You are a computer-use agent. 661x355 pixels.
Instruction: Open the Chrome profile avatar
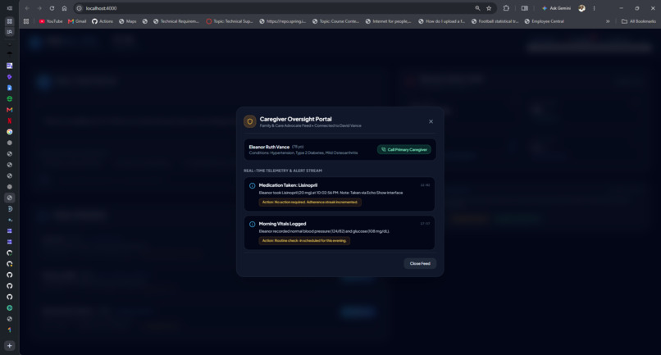point(581,8)
